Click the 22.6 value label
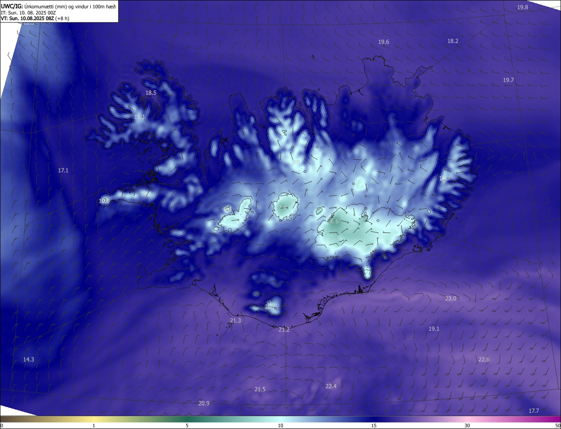The width and height of the screenshot is (561, 429). click(x=484, y=359)
